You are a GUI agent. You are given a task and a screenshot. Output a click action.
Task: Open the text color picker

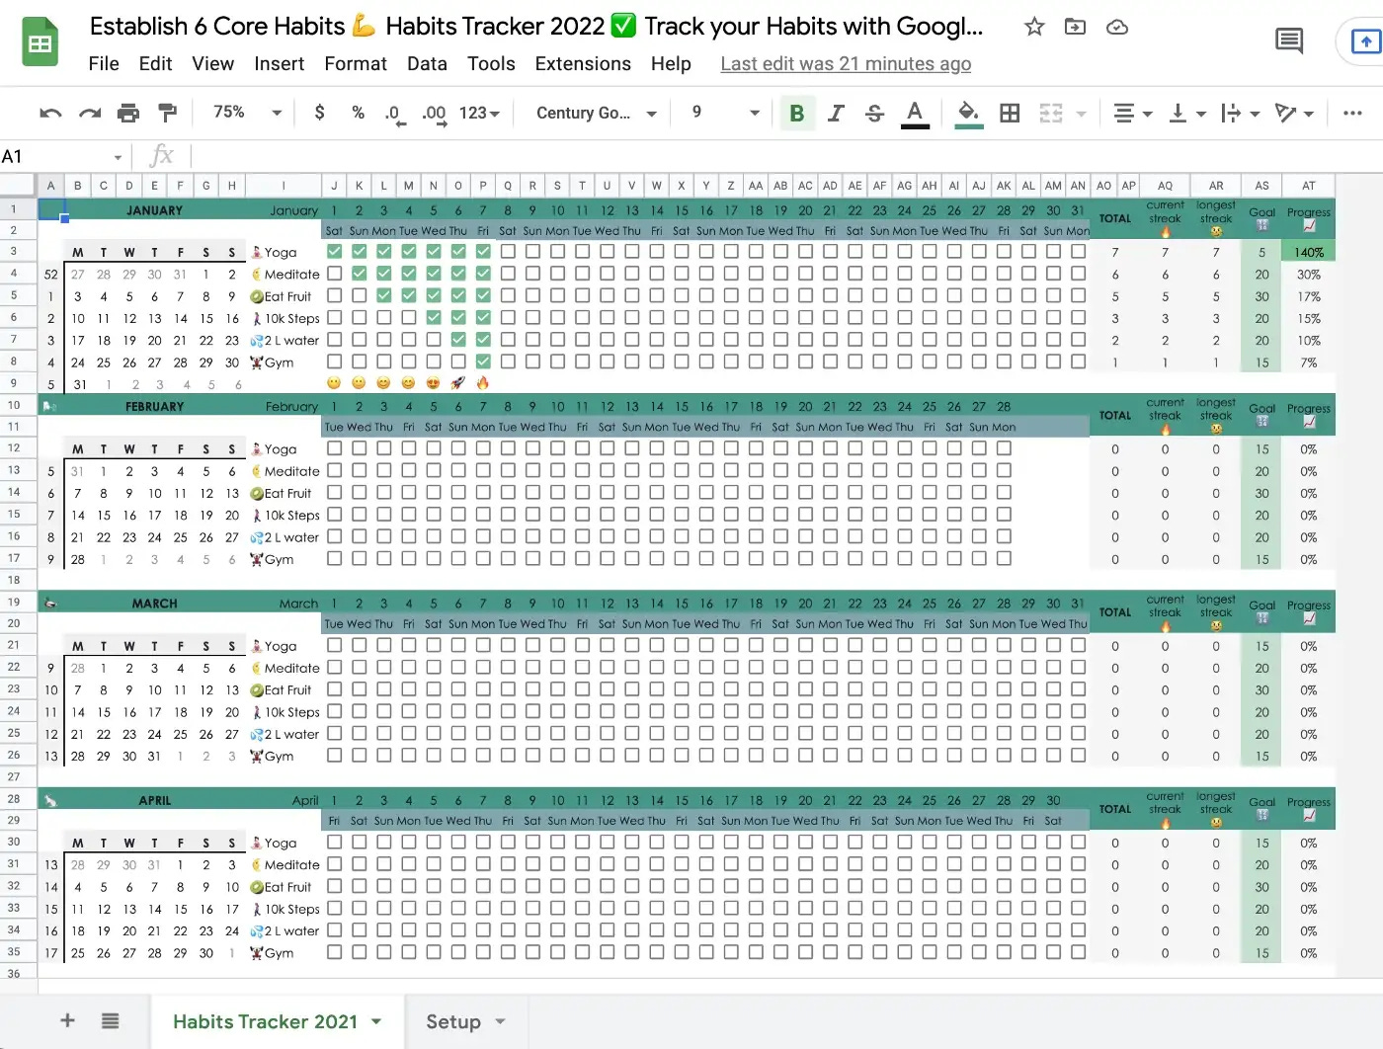(x=915, y=114)
